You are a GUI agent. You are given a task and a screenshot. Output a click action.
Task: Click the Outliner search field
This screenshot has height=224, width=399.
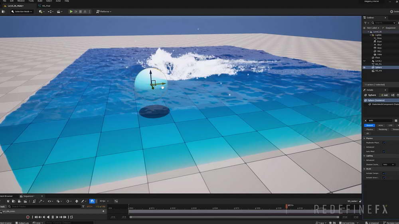(384, 23)
